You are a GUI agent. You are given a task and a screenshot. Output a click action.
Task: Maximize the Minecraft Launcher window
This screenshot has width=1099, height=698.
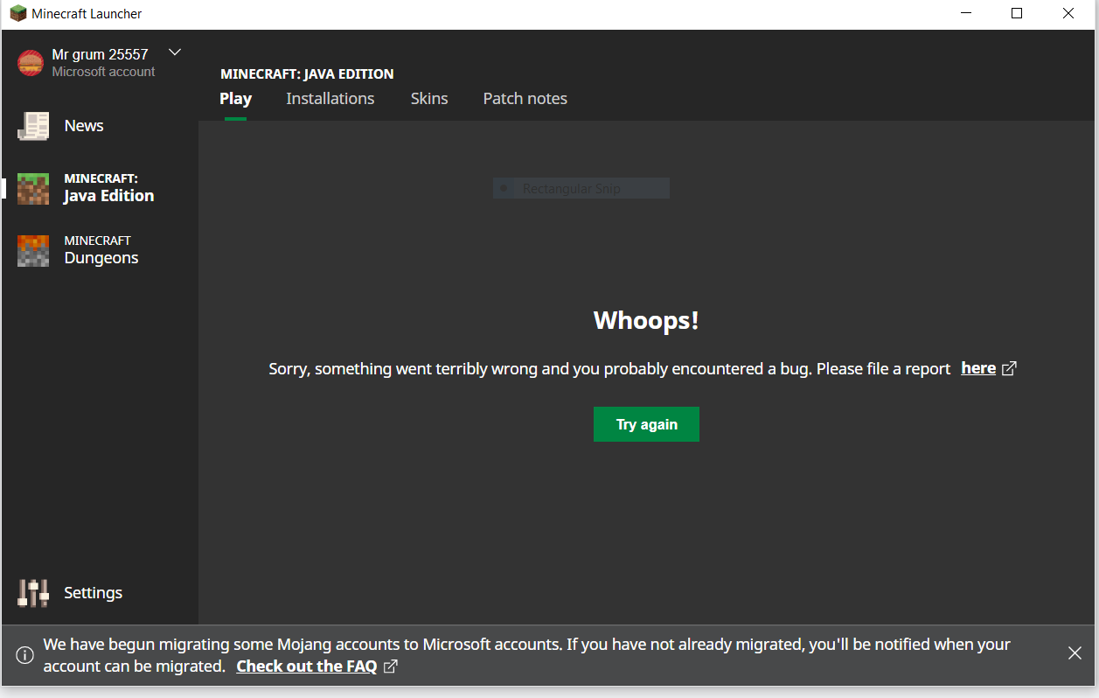point(1017,13)
